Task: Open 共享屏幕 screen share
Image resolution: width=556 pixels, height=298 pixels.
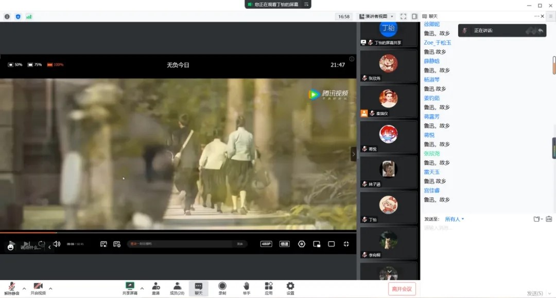Action: click(x=130, y=288)
